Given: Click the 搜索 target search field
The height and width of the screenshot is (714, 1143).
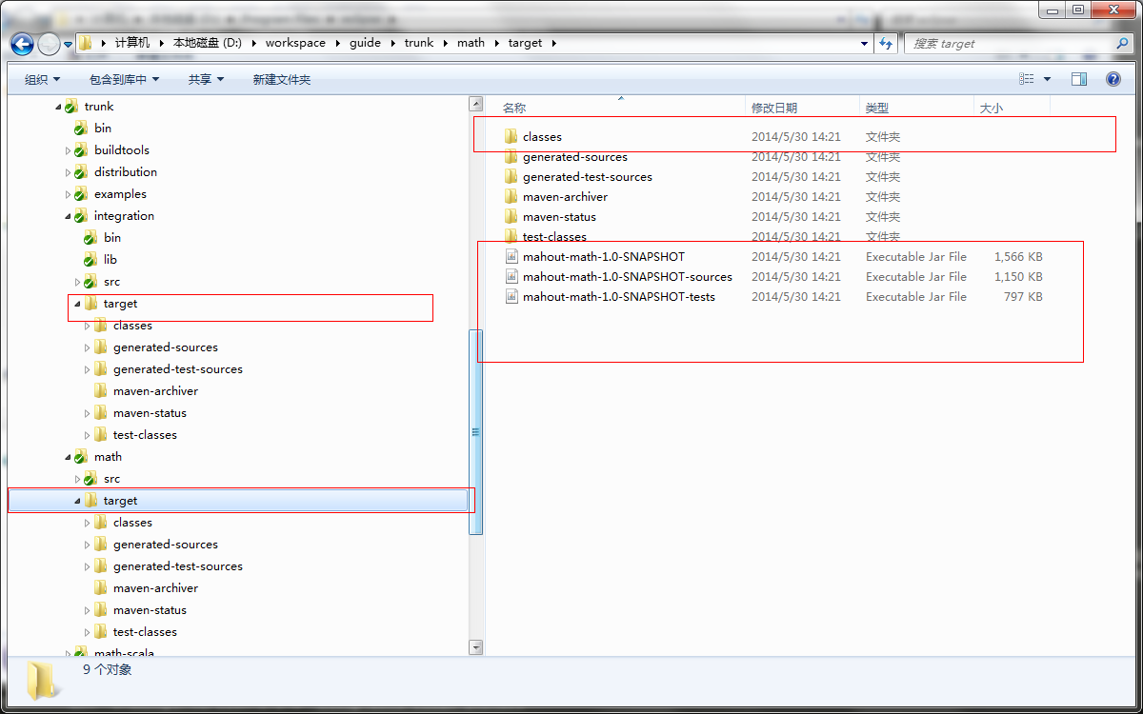Looking at the screenshot, I should (1010, 44).
